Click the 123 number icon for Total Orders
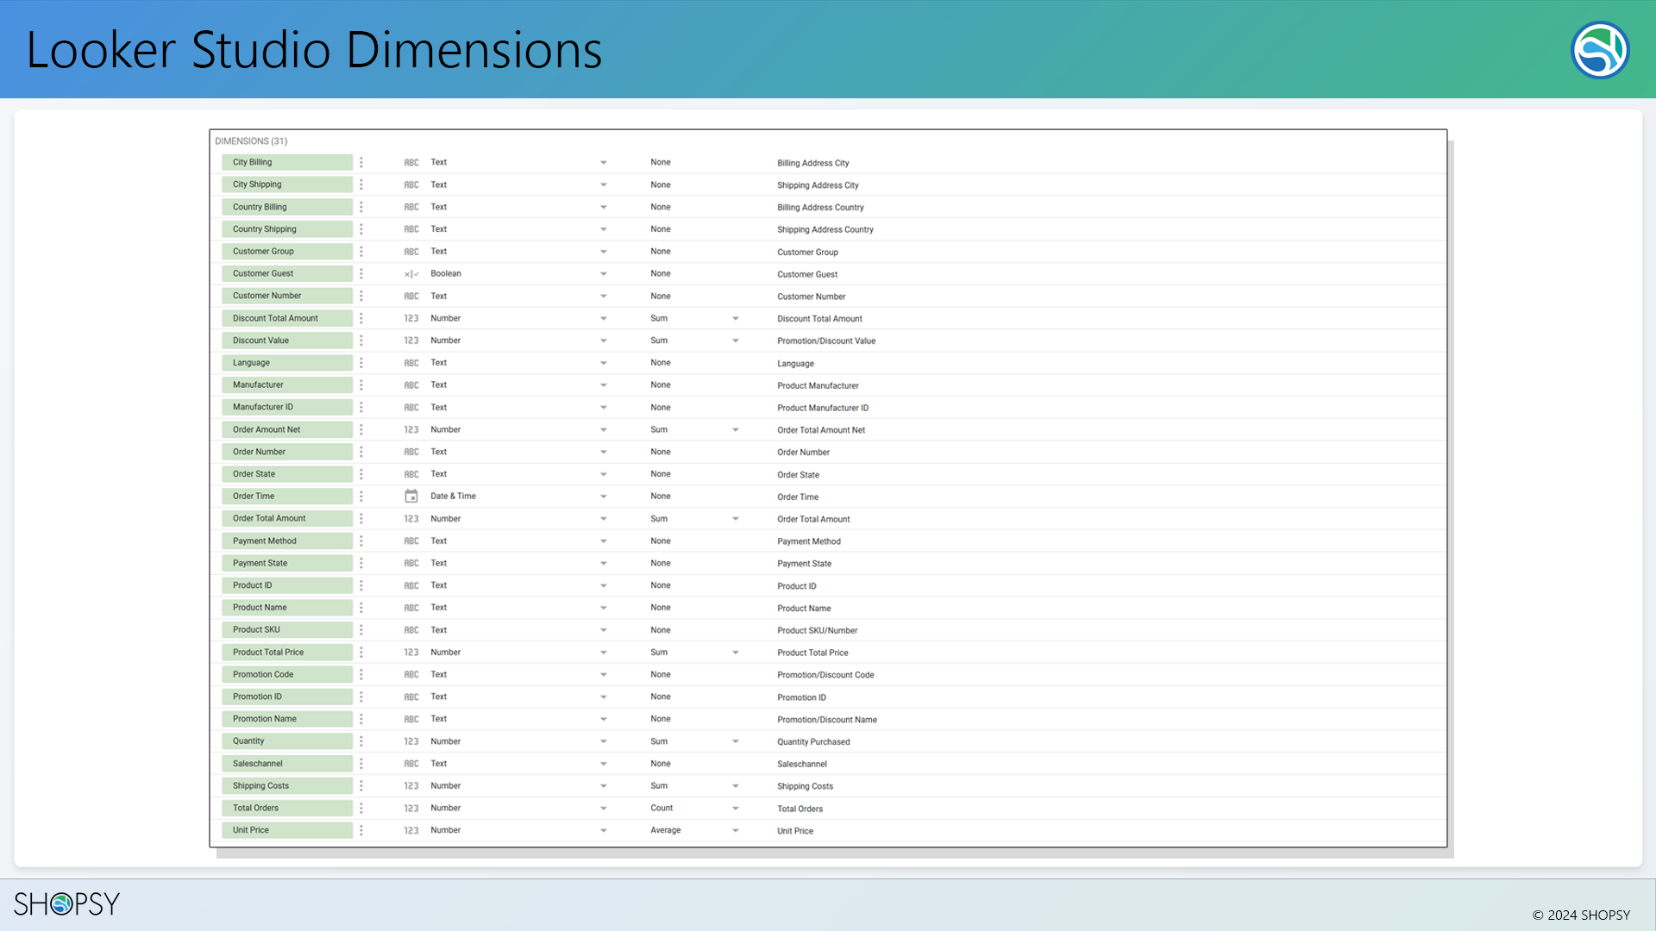 pos(411,809)
